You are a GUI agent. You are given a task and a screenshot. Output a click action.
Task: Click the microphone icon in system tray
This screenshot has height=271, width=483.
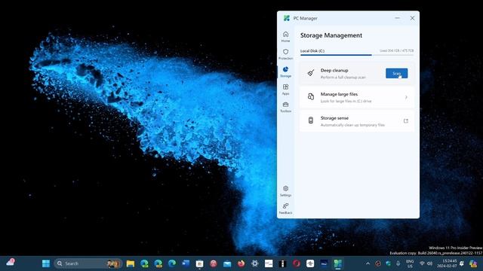pos(398,263)
